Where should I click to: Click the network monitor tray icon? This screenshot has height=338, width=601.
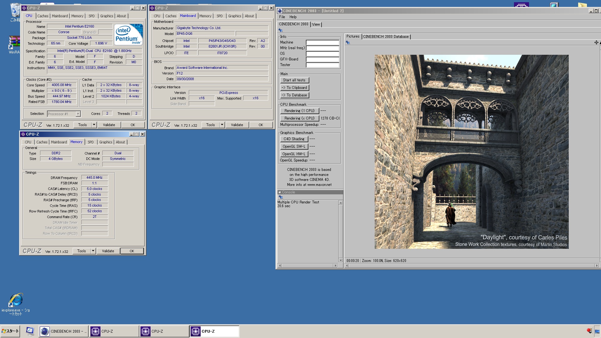pyautogui.click(x=597, y=331)
